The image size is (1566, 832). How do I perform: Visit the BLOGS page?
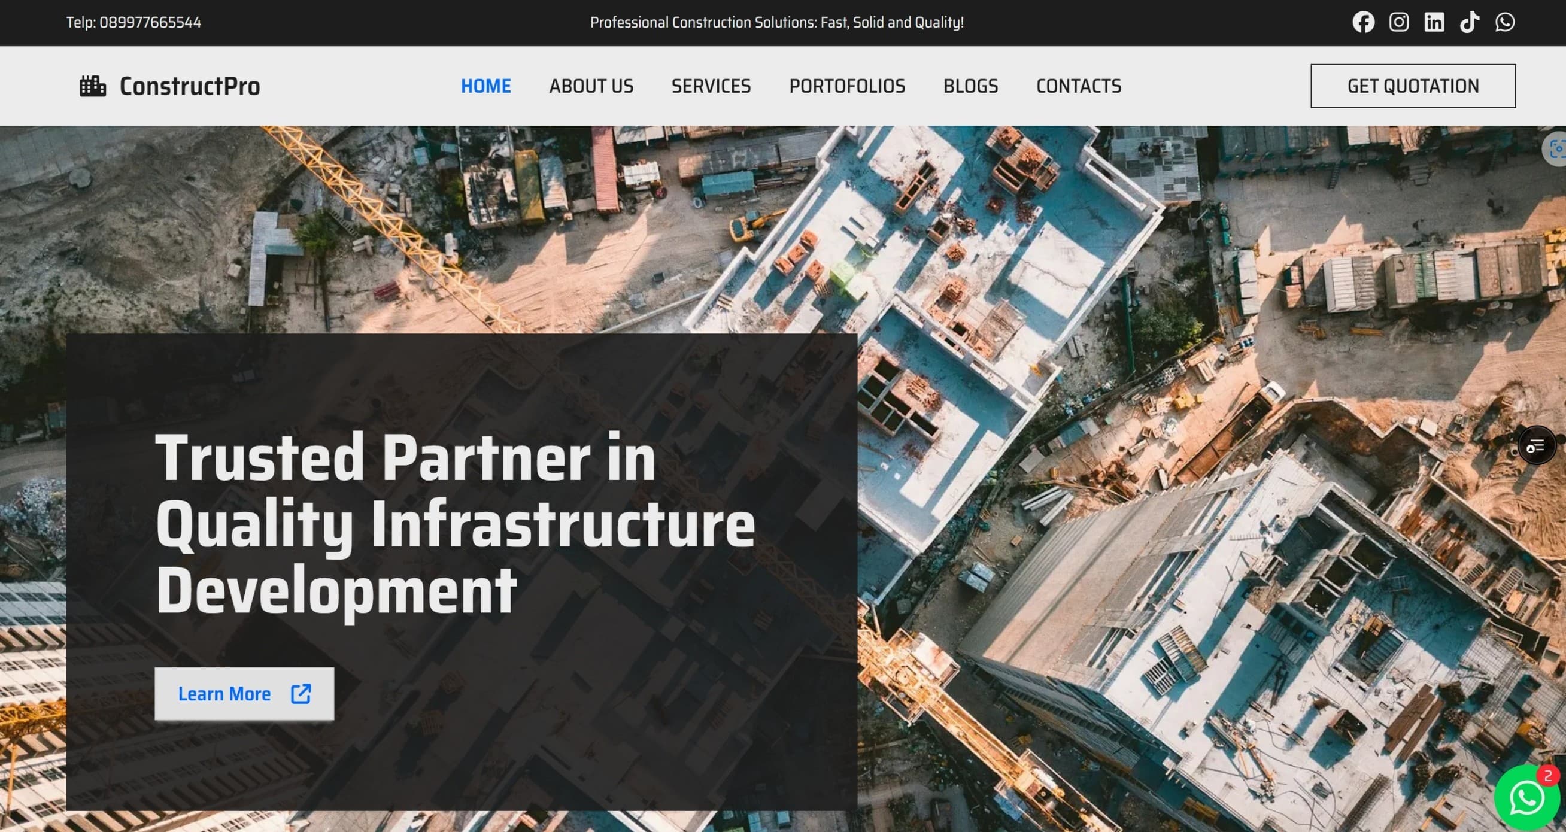[970, 86]
